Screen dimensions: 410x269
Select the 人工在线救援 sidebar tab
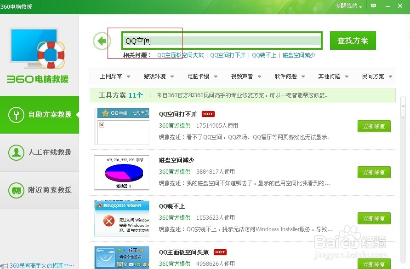[40, 152]
